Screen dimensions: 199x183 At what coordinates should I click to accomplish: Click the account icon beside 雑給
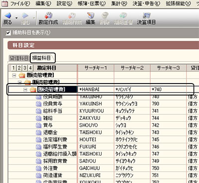(39, 118)
